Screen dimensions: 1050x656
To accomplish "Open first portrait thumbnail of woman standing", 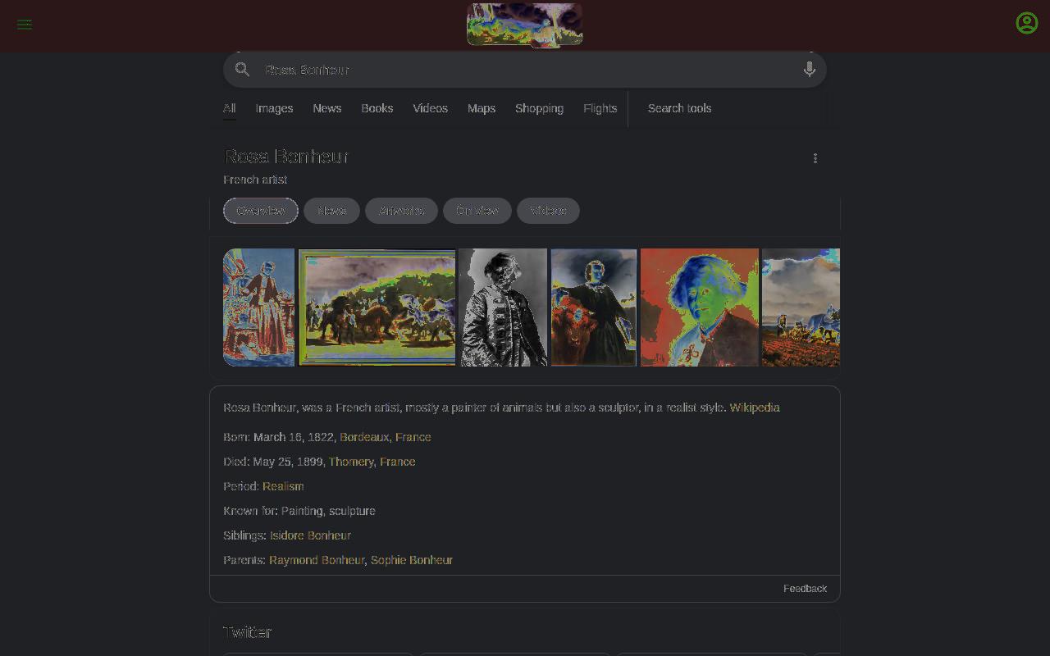I will (259, 307).
